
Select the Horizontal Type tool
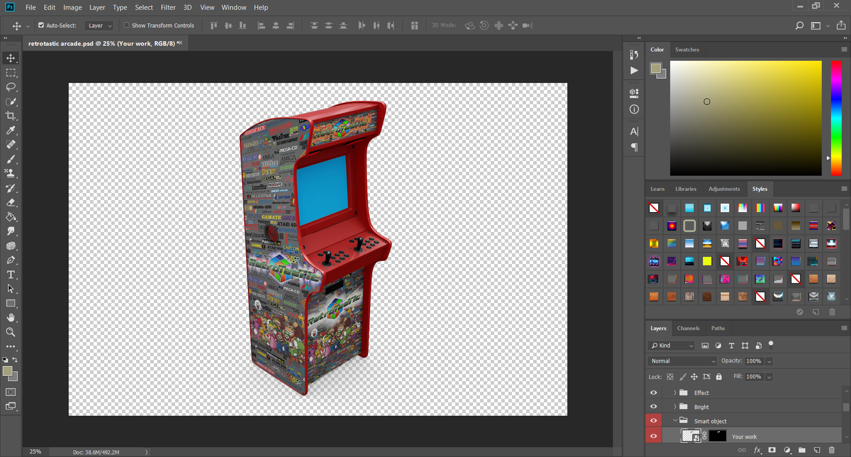[x=11, y=275]
